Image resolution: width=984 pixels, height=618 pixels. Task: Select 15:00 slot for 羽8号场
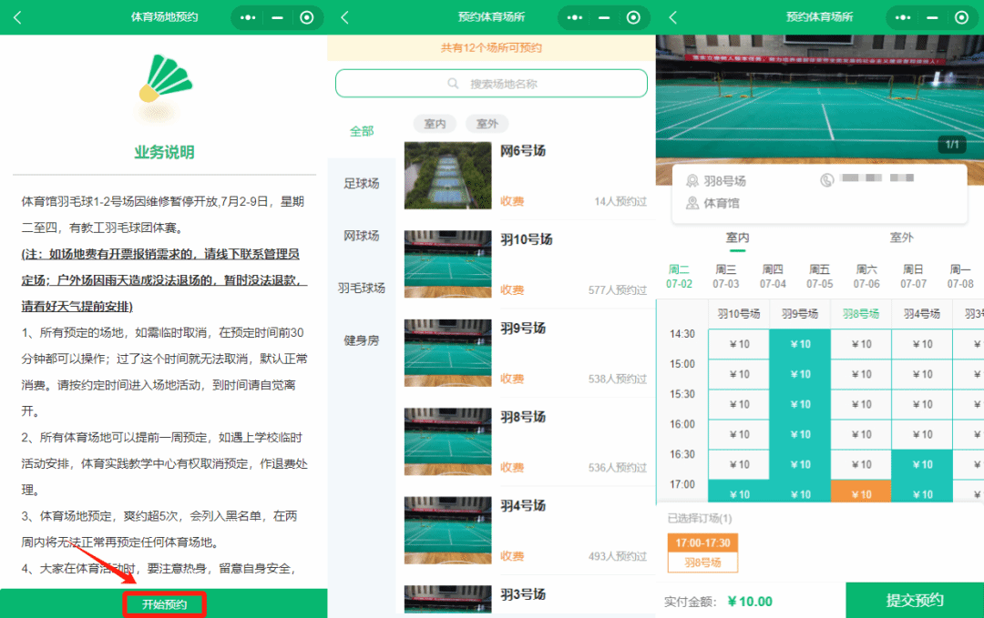click(861, 374)
